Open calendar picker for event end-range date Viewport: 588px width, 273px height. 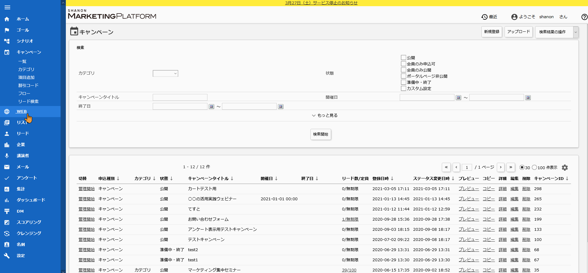coord(528,98)
